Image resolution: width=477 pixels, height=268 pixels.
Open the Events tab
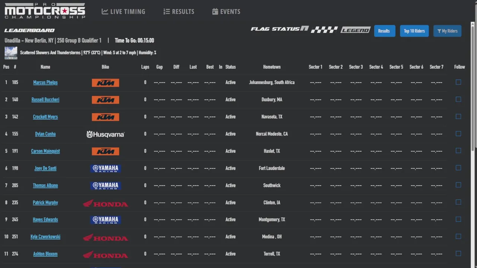[226, 12]
